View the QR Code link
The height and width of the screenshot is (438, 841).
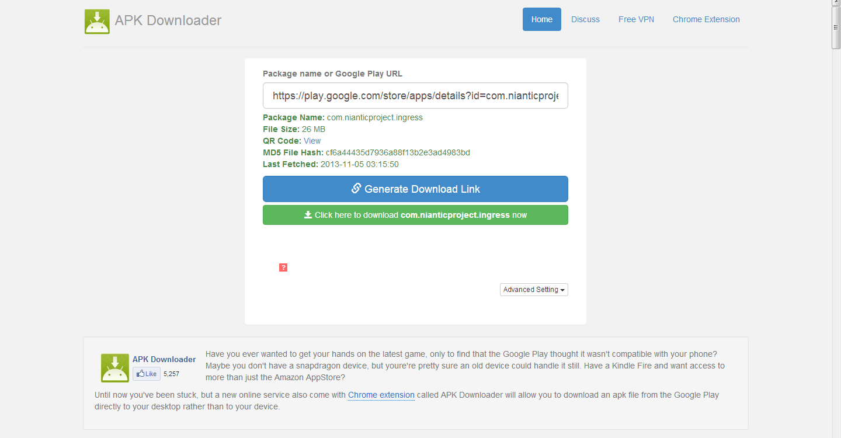[312, 141]
